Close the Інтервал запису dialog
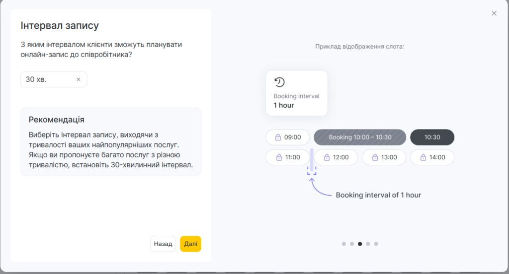This screenshot has height=274, width=509. [494, 13]
